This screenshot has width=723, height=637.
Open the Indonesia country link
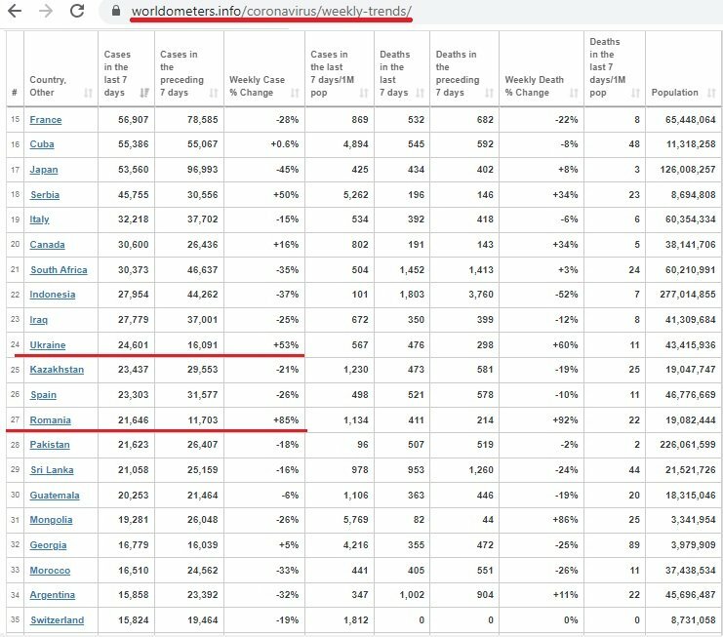52,295
